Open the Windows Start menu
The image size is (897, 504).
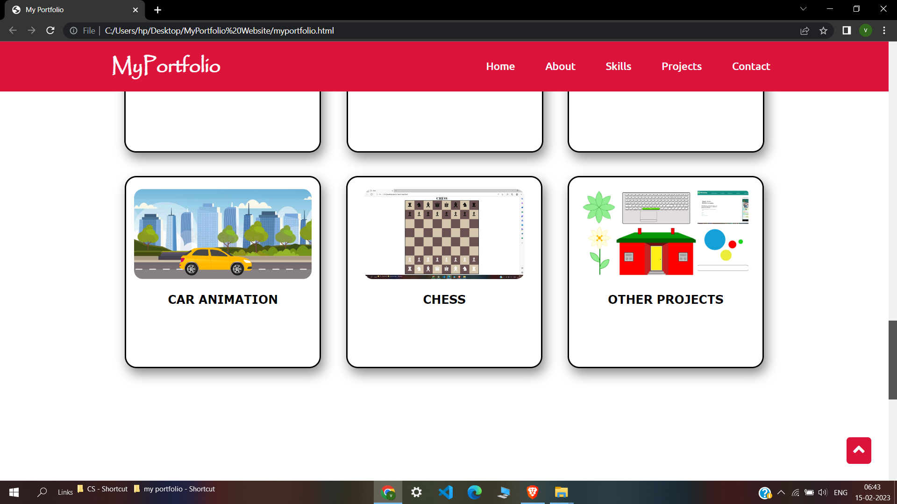coord(14,492)
